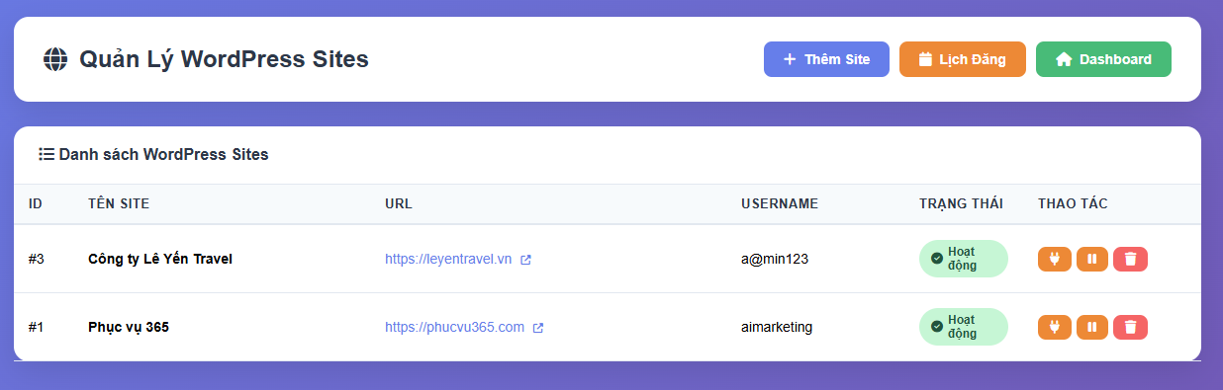Click the USERNAME column header
The height and width of the screenshot is (390, 1223).
pos(780,203)
